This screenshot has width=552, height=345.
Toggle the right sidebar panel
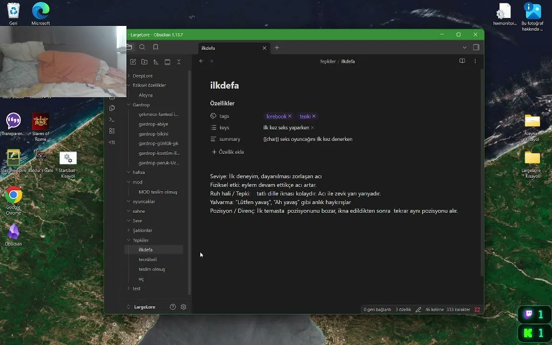476,47
